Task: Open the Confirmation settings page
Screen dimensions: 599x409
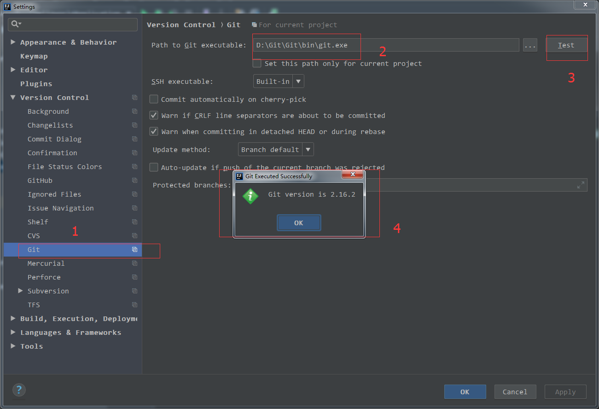Action: tap(52, 153)
